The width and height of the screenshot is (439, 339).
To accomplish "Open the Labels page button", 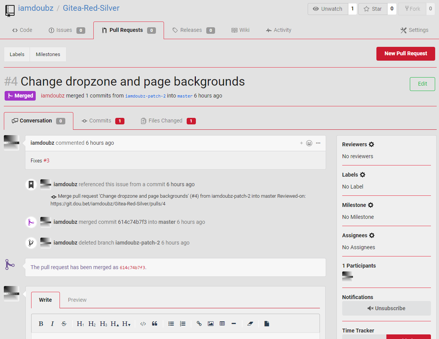I will pos(17,54).
